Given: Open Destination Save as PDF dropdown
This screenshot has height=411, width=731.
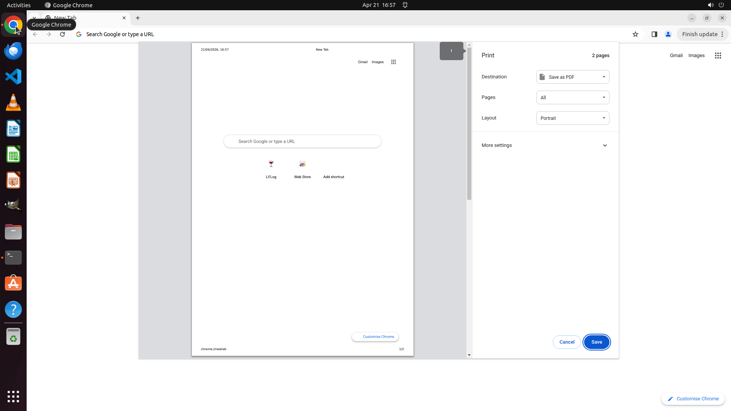Looking at the screenshot, I should coord(573,77).
